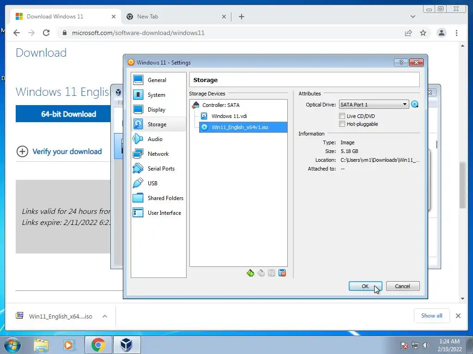The height and width of the screenshot is (354, 473).
Task: Click the address bar URL
Action: [x=138, y=33]
